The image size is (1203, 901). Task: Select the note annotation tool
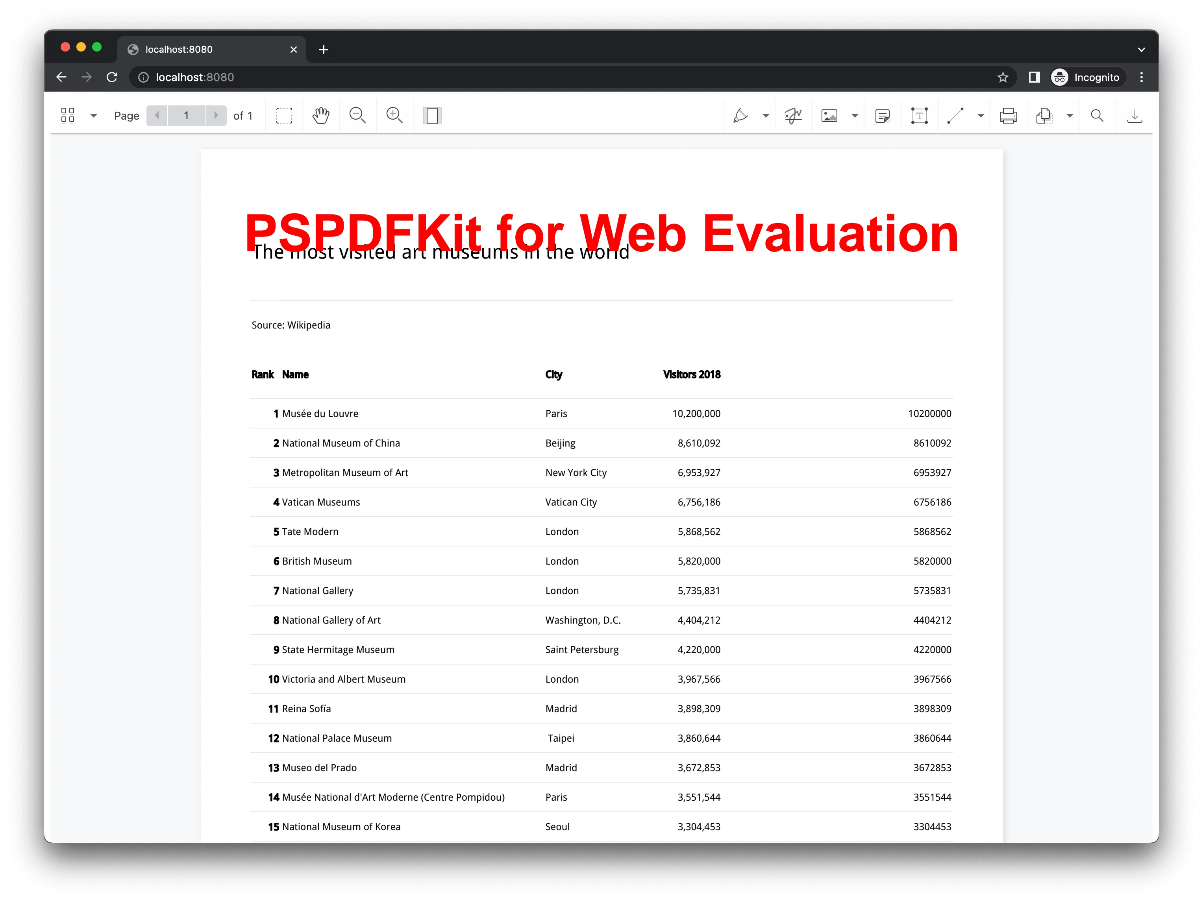(x=882, y=115)
